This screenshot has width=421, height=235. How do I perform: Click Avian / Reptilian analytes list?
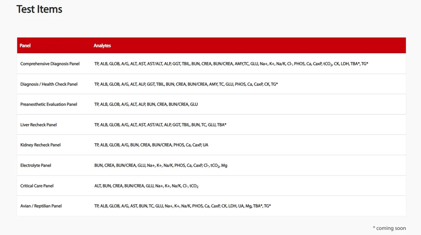point(182,206)
